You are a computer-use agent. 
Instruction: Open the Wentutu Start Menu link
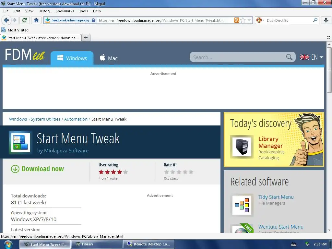point(281,227)
